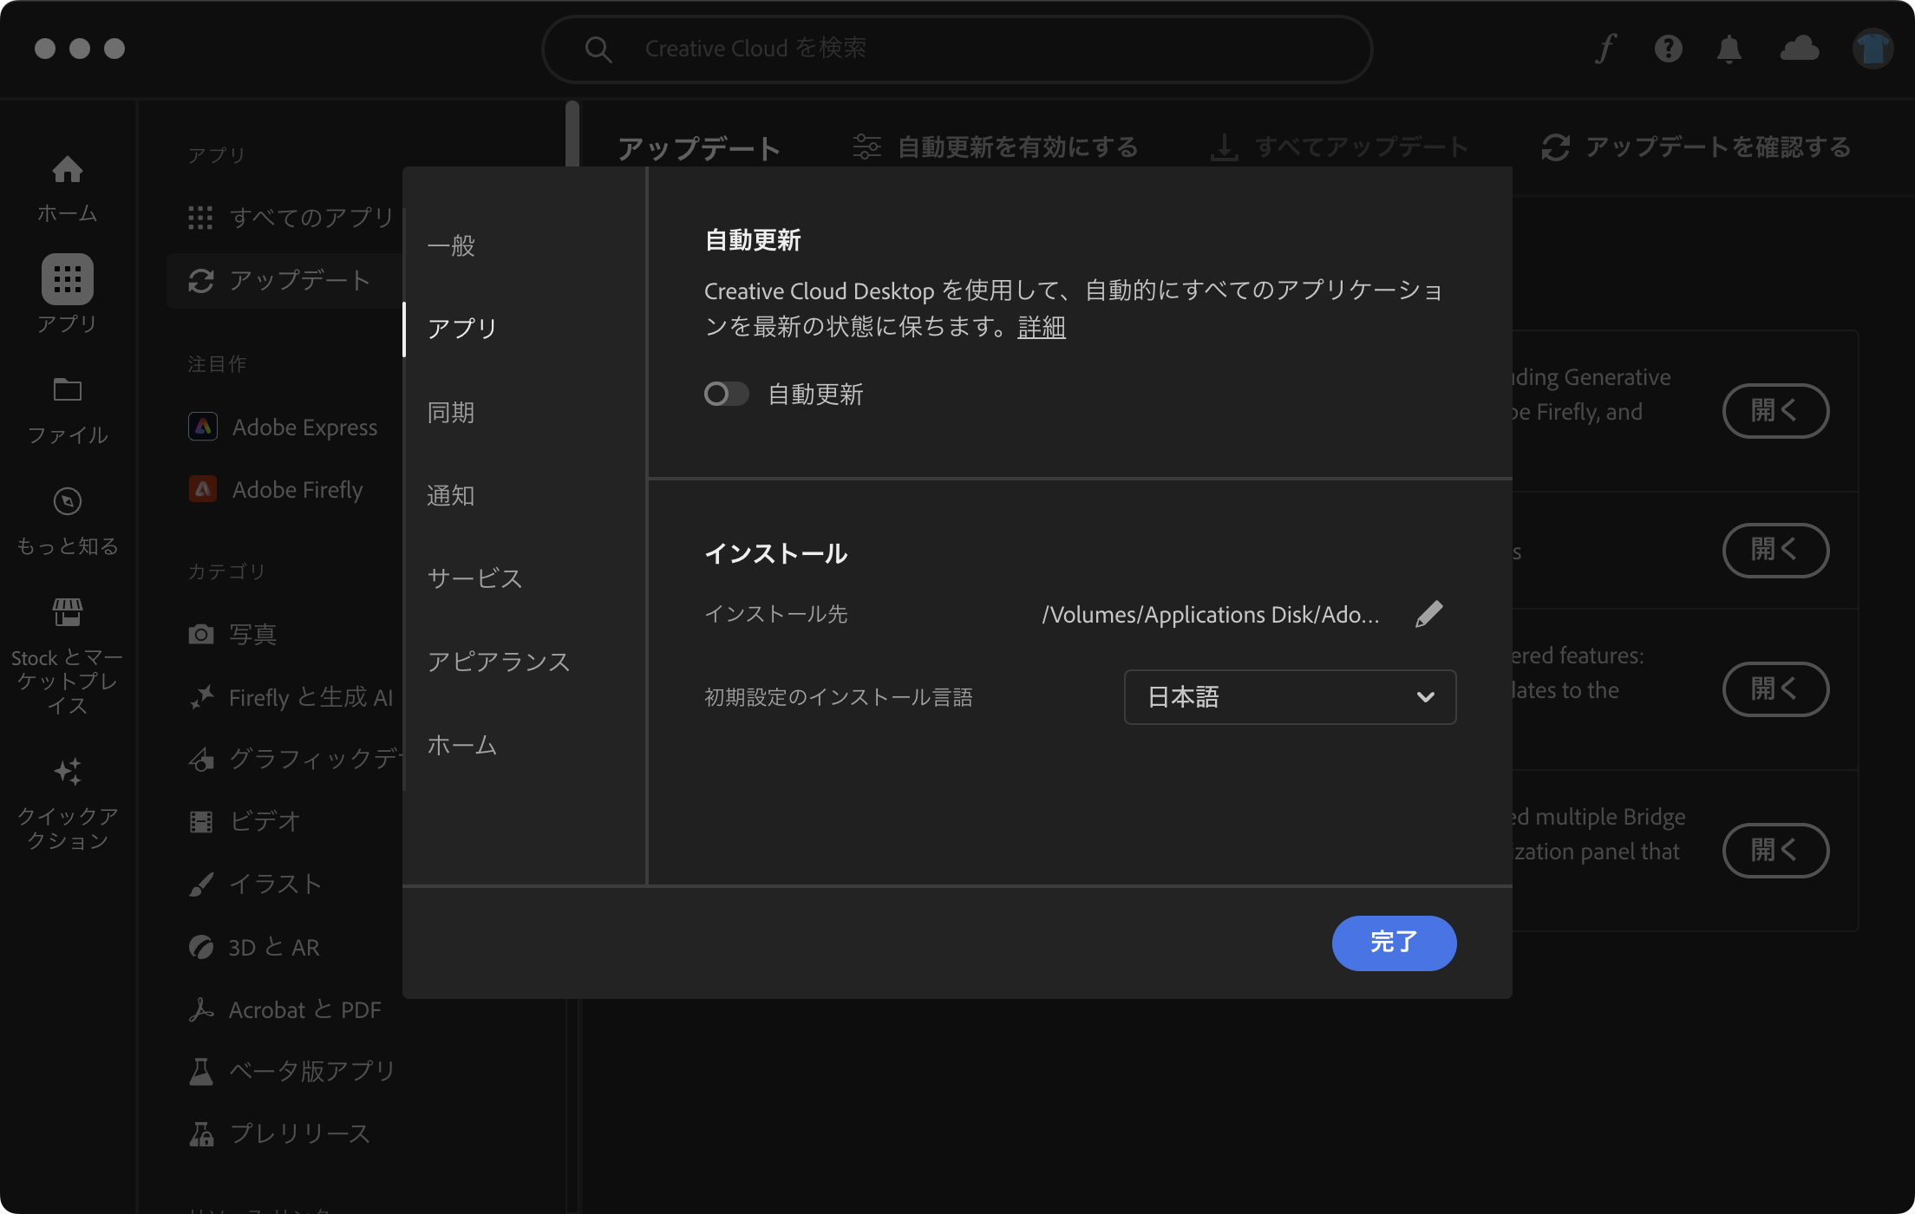Click the pencil icon to edit install location

[1428, 614]
